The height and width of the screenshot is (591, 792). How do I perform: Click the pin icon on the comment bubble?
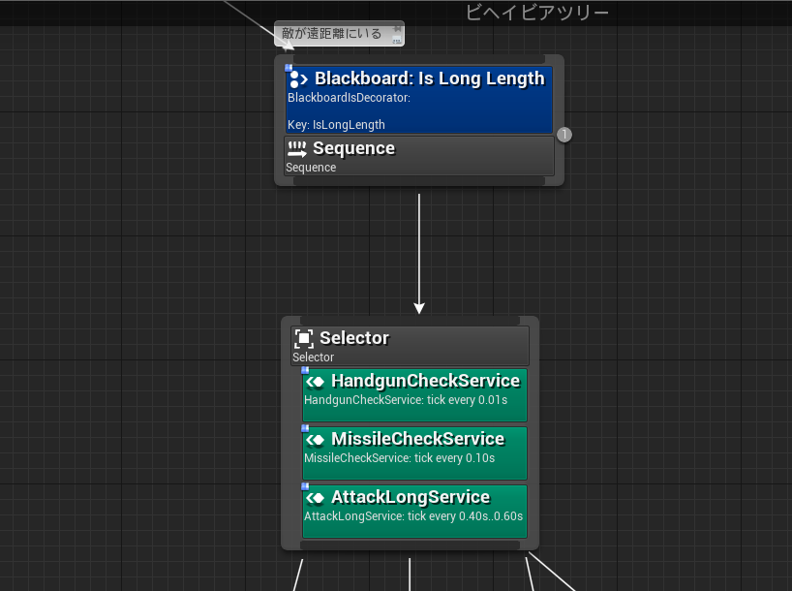(396, 31)
